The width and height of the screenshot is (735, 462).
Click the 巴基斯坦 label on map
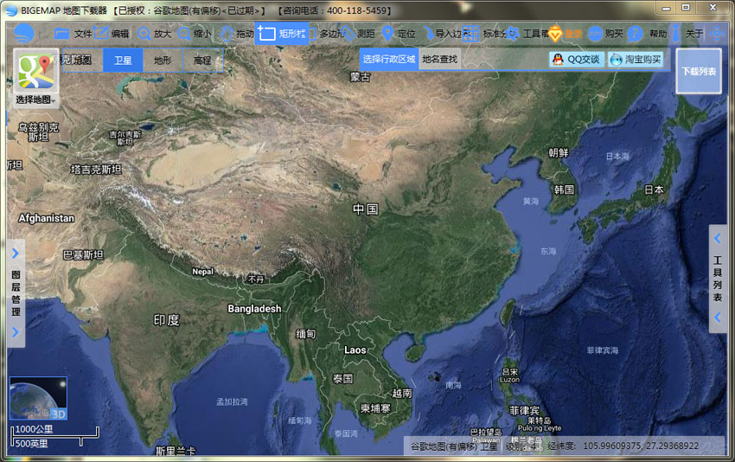pyautogui.click(x=83, y=255)
